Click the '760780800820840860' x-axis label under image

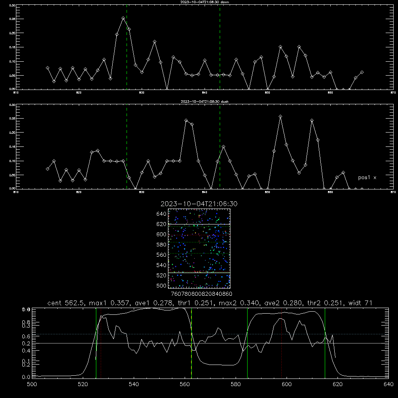coord(201,294)
